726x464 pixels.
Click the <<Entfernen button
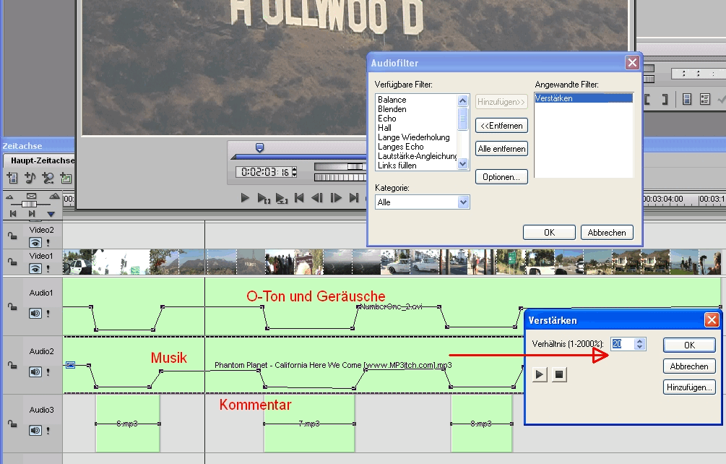[x=501, y=126]
